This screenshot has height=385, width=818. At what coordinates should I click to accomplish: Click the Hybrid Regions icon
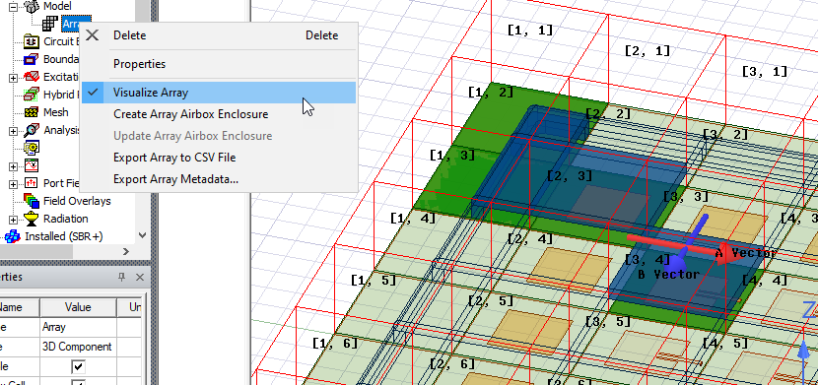32,95
